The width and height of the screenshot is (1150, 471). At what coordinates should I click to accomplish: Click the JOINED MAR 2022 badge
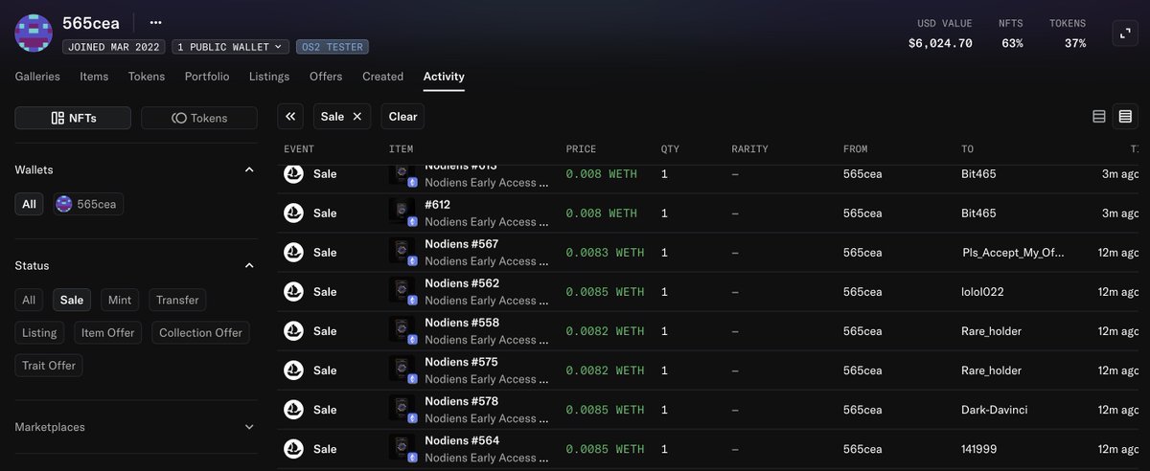pos(114,46)
